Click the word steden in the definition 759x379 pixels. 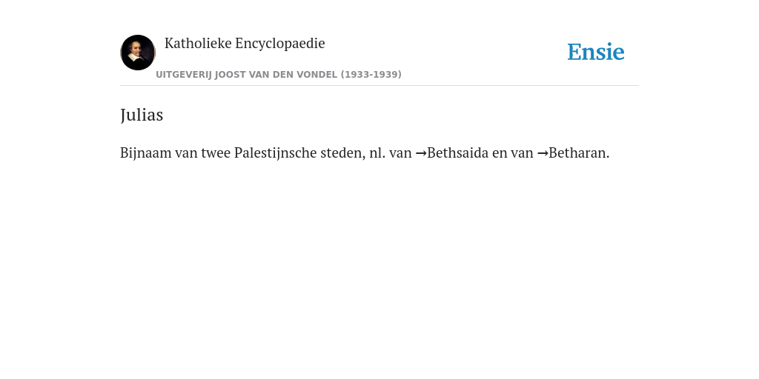342,152
